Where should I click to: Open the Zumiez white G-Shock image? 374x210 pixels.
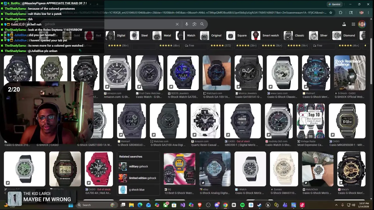[284, 169]
